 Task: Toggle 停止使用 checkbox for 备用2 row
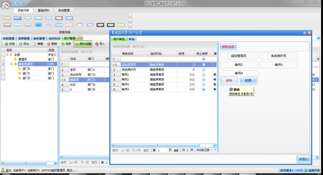pos(204,80)
